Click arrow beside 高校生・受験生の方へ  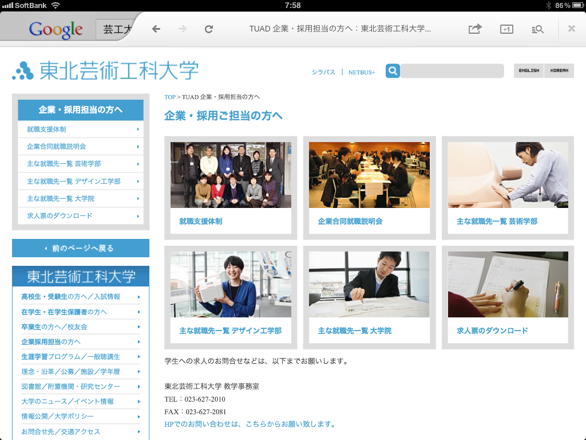pos(138,297)
